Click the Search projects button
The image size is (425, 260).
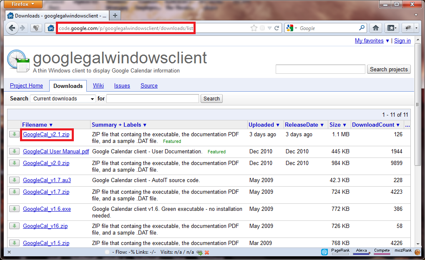click(389, 69)
